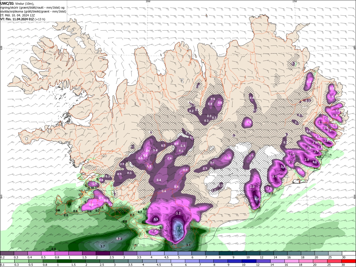
Task: Click the 2.2 snowfall value above 7.7
Action: click(179, 213)
